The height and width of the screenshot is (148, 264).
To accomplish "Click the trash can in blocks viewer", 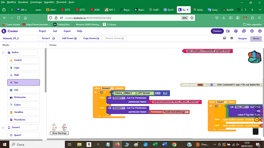I will point(256,131).
